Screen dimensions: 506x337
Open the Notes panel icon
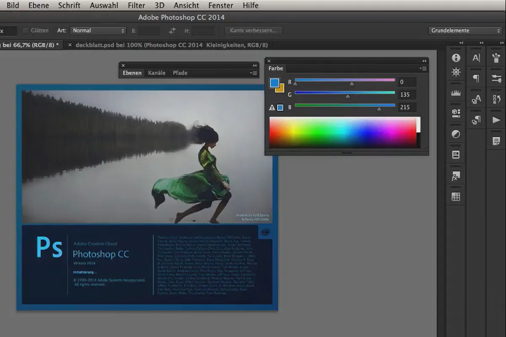click(496, 141)
